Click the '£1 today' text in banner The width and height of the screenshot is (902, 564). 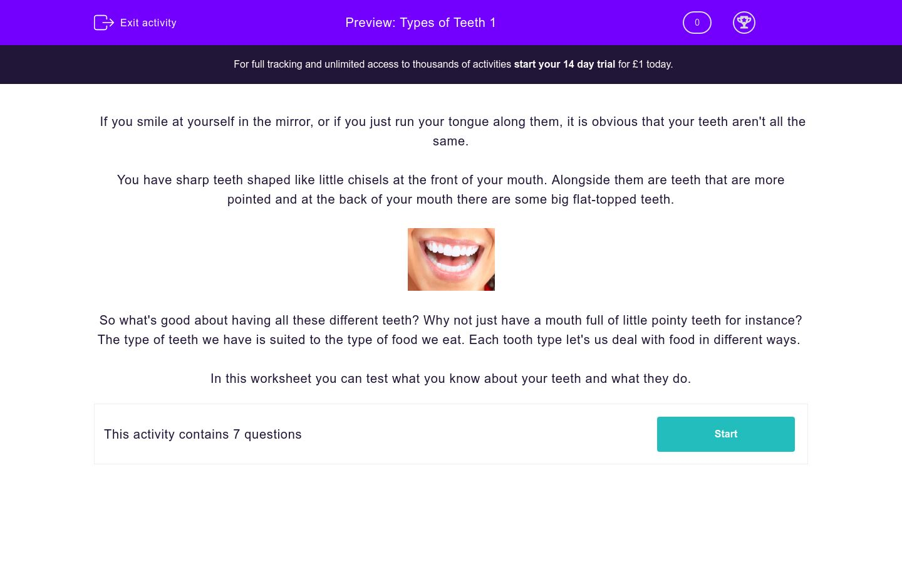tap(652, 64)
